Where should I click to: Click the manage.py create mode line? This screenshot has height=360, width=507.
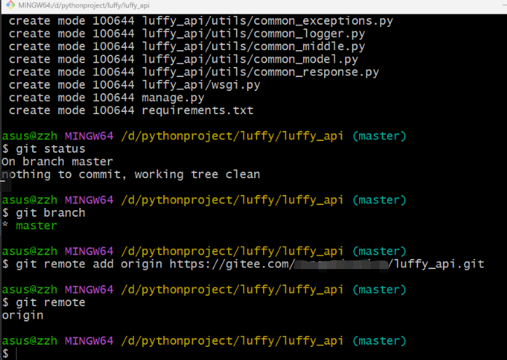point(106,98)
